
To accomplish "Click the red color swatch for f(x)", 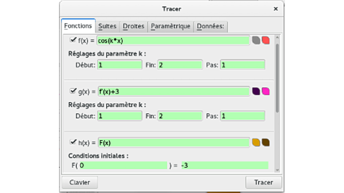I will pyautogui.click(x=265, y=40).
